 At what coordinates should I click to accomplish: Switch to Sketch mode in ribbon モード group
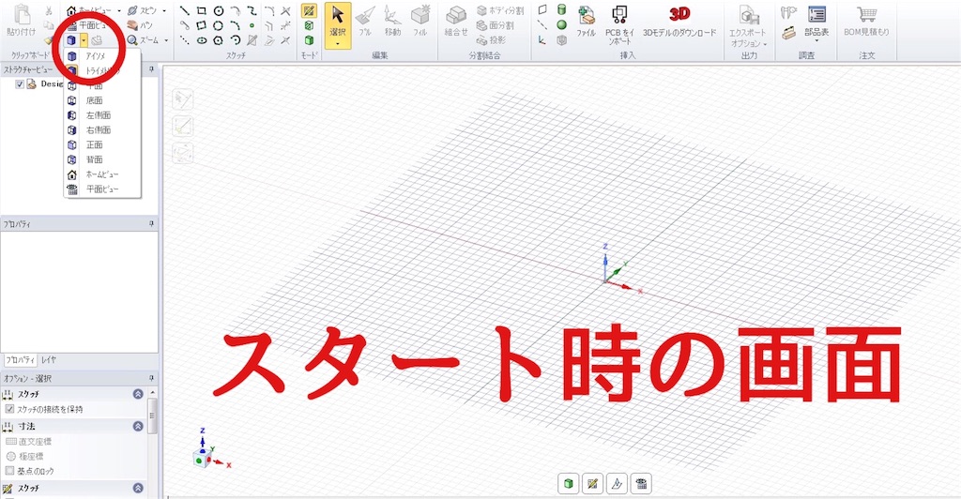point(309,10)
